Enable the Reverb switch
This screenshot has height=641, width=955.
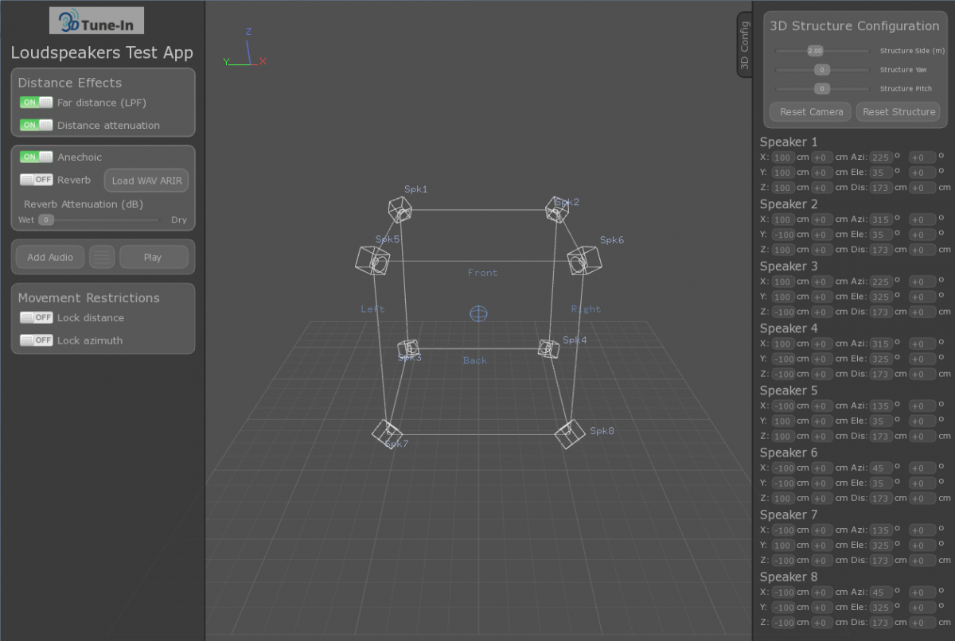coord(37,180)
